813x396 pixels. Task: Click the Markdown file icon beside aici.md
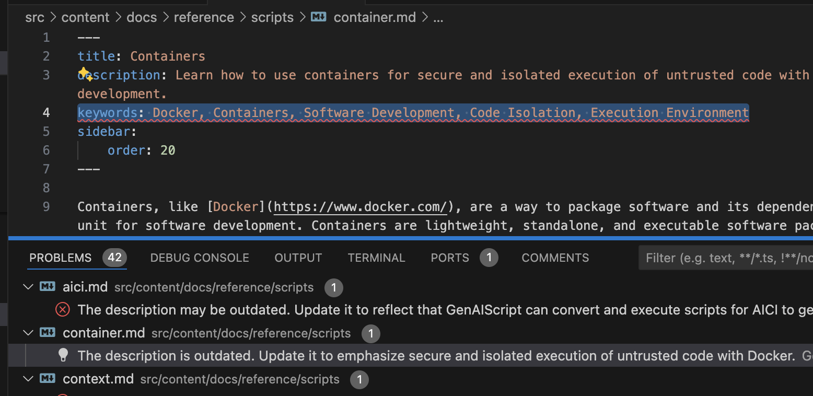[48, 287]
